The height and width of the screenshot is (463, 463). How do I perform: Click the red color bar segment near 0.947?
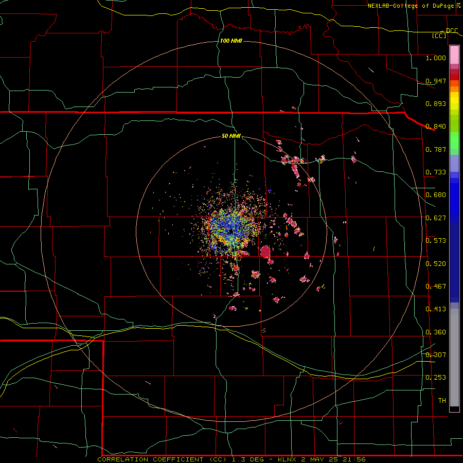click(x=454, y=77)
